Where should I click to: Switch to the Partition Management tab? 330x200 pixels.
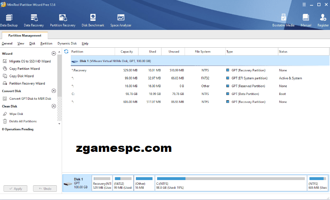click(x=25, y=35)
